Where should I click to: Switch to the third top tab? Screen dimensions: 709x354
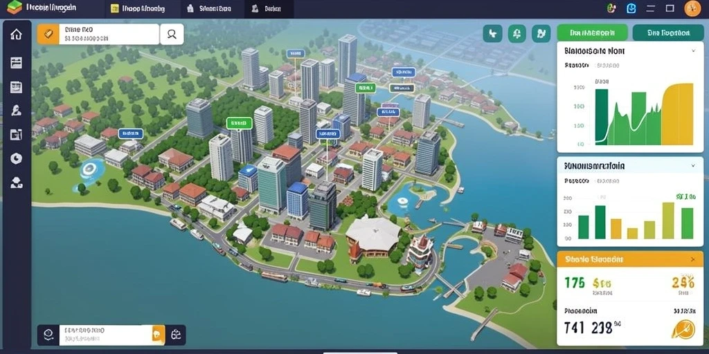pyautogui.click(x=208, y=8)
